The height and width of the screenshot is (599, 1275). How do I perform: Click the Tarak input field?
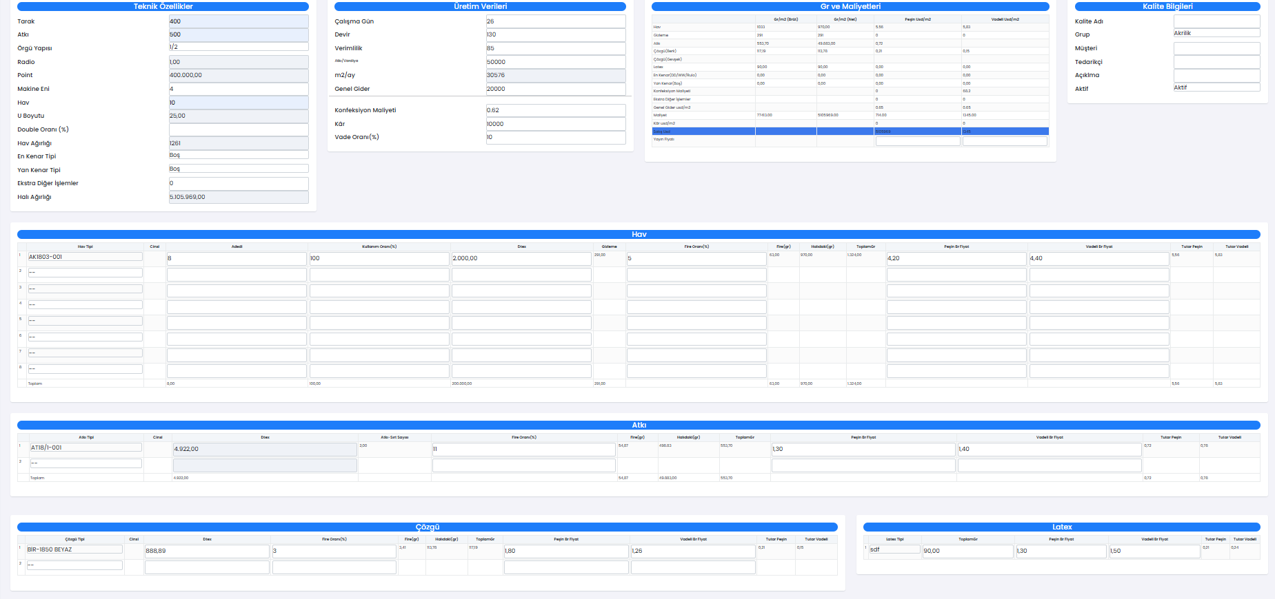238,21
